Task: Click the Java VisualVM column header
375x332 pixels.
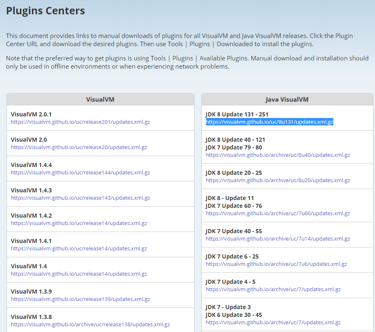Action: pyautogui.click(x=287, y=99)
